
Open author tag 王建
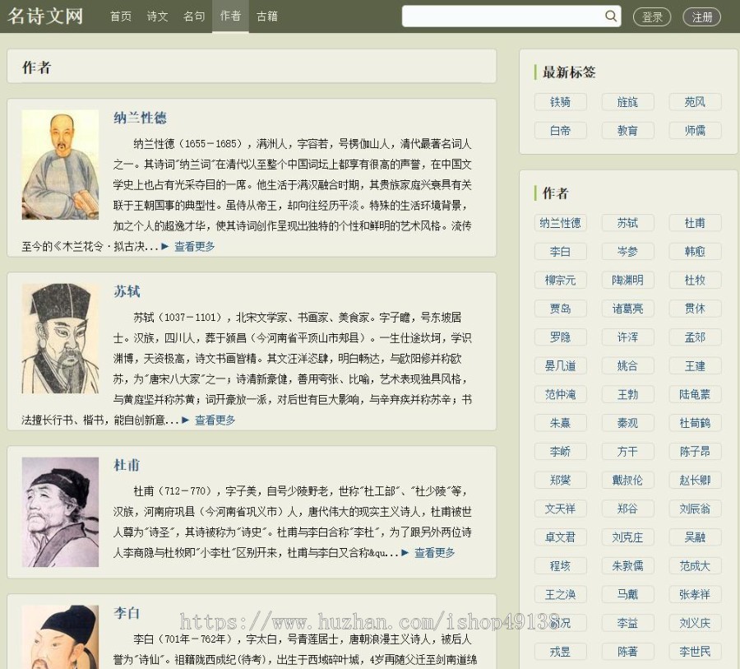tap(695, 365)
